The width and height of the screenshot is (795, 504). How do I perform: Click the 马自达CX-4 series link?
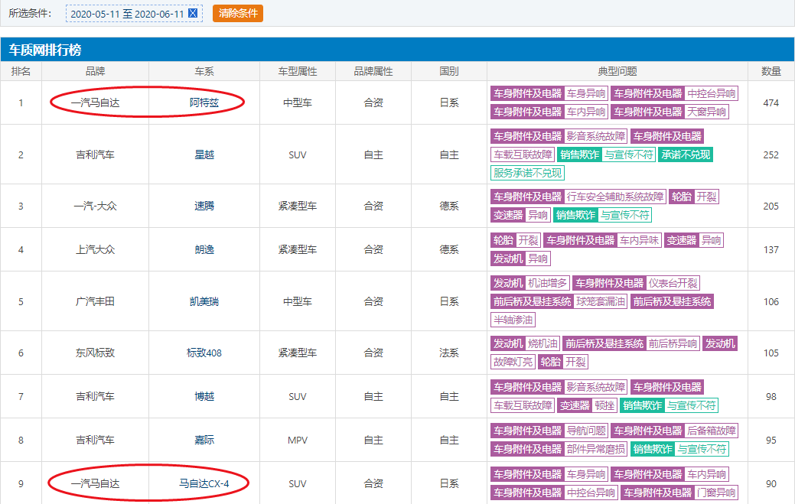(204, 483)
